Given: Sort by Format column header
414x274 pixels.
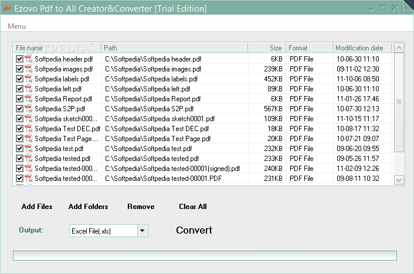Looking at the screenshot, I should (x=310, y=48).
